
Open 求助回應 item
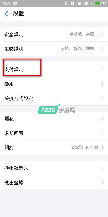(x=54, y=133)
